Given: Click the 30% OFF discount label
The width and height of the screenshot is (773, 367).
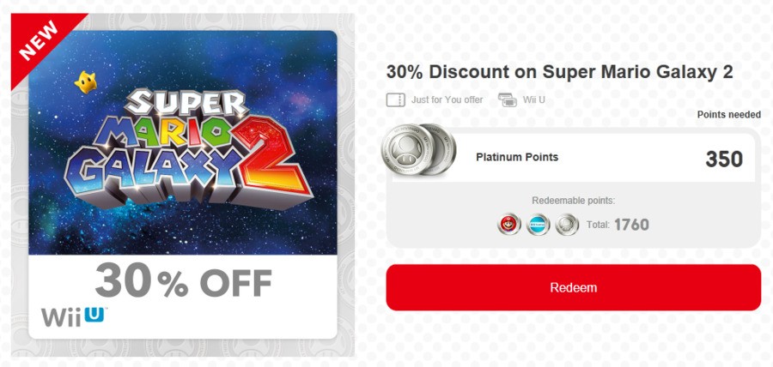Looking at the screenshot, I should point(183,281).
